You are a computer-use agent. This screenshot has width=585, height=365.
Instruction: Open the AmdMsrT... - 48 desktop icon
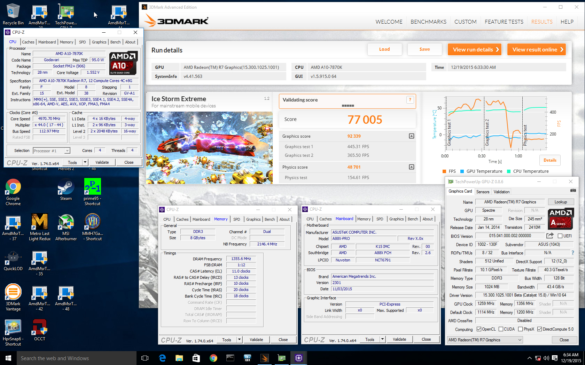[x=66, y=298]
